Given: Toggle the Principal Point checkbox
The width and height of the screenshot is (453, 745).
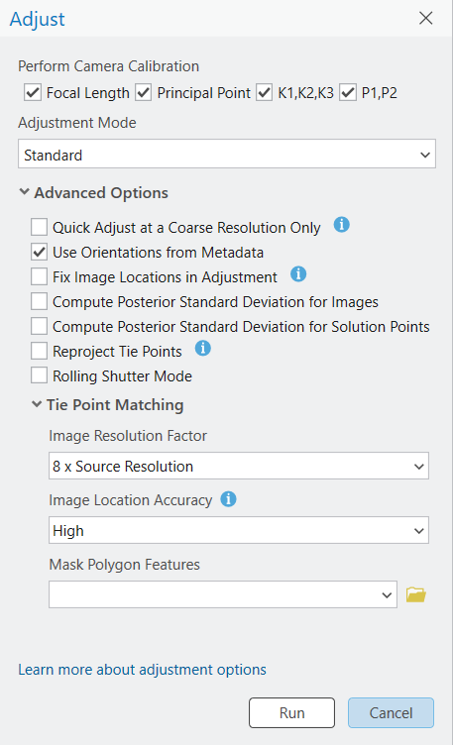Looking at the screenshot, I should (x=143, y=92).
